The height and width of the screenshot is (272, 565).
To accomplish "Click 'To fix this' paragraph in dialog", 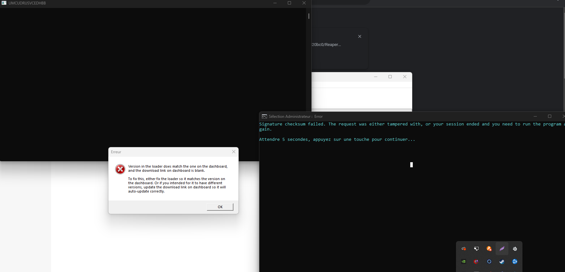I will 177,185.
